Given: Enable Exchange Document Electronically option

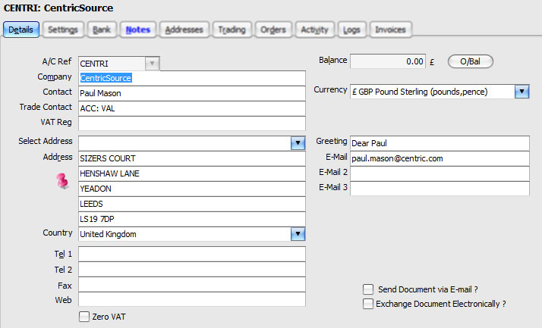Looking at the screenshot, I should click(368, 304).
